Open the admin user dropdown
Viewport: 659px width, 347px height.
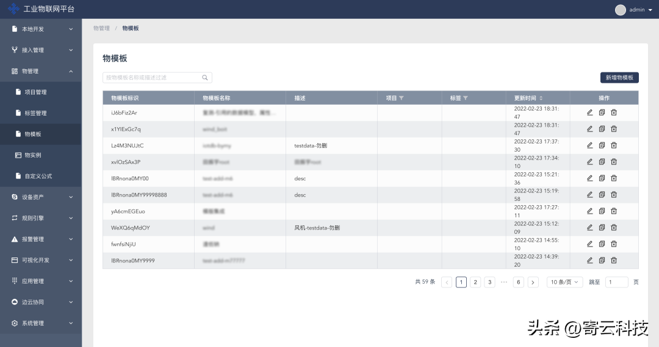(x=634, y=10)
